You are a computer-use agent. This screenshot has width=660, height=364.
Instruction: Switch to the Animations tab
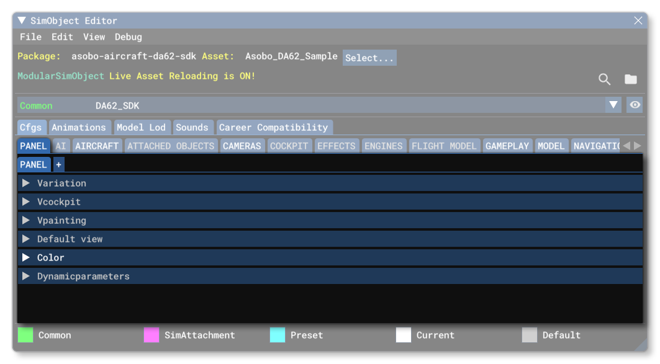pos(79,127)
